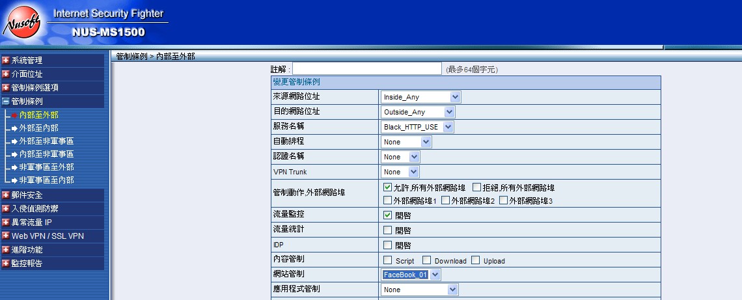The height and width of the screenshot is (300, 742).
Task: Disable 流量監控 開啟 checkbox
Action: pos(387,215)
